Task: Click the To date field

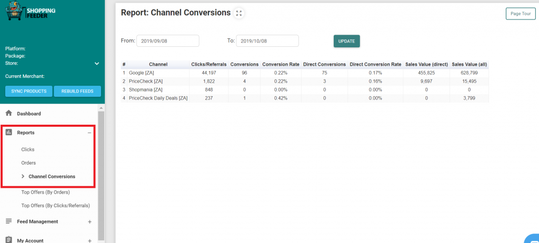Action: pyautogui.click(x=267, y=41)
